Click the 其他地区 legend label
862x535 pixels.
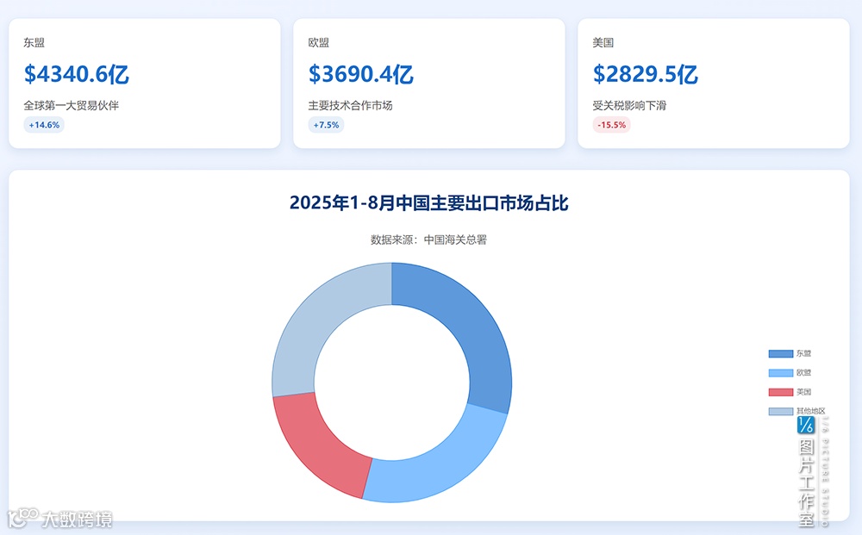(x=811, y=411)
